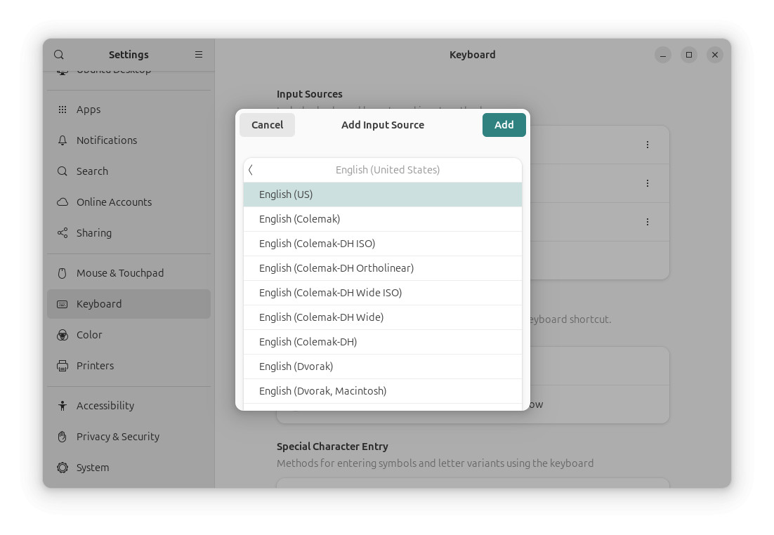This screenshot has height=535, width=774.
Task: Open Privacy & Security settings panel
Action: (129, 437)
